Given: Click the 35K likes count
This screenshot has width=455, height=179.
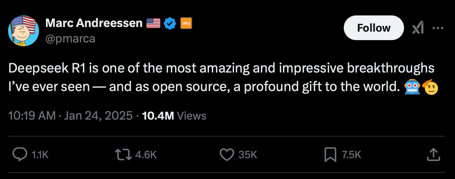Looking at the screenshot, I should click(248, 155).
